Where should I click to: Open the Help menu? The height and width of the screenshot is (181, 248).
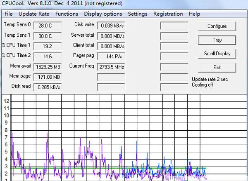click(194, 14)
